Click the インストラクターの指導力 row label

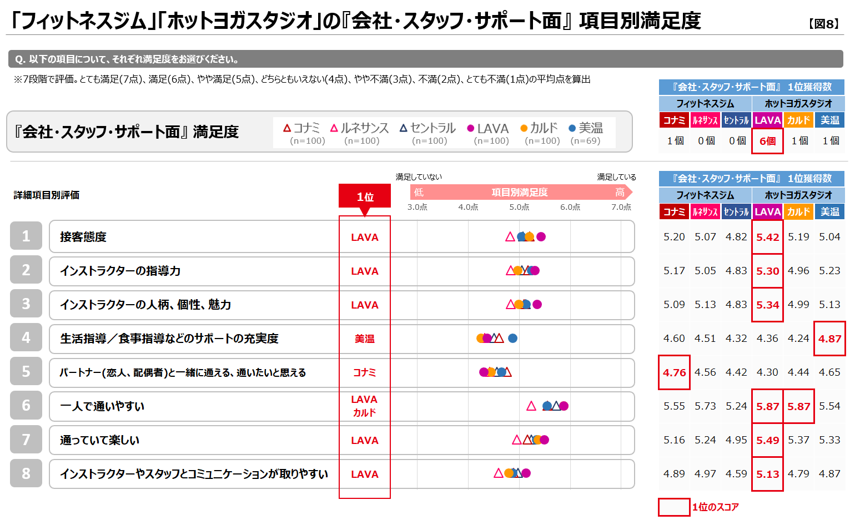(x=120, y=271)
